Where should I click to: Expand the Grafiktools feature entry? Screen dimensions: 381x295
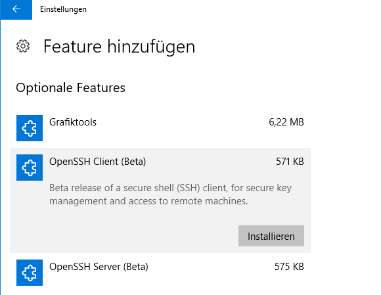coord(160,128)
